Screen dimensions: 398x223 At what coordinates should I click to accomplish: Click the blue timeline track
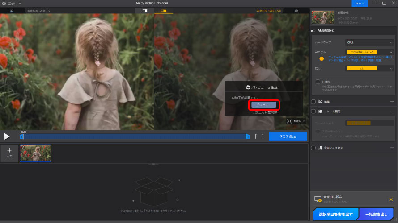tap(135, 136)
